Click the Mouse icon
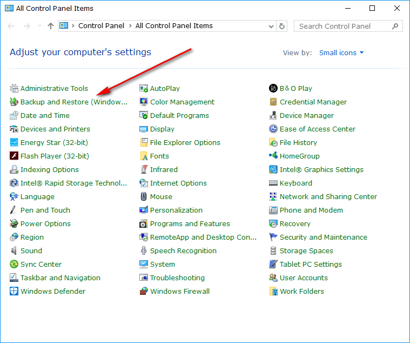The height and width of the screenshot is (343, 410). point(144,196)
